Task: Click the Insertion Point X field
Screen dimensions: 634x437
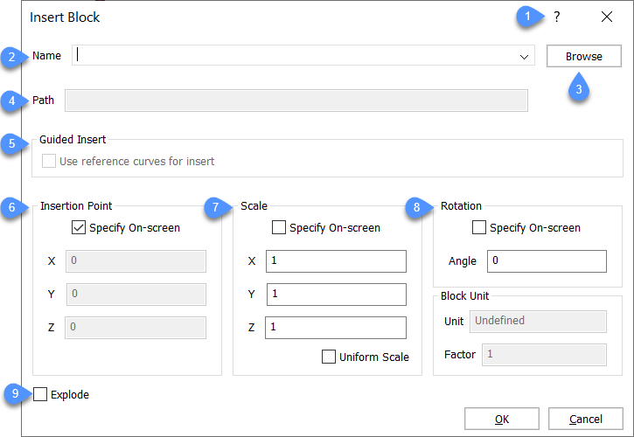Action: [x=136, y=261]
